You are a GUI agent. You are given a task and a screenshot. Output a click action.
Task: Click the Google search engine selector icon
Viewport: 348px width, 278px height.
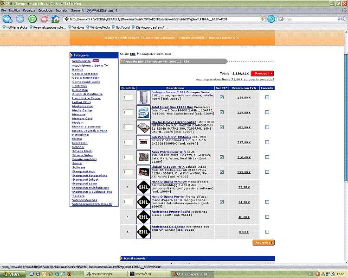[x=280, y=19]
